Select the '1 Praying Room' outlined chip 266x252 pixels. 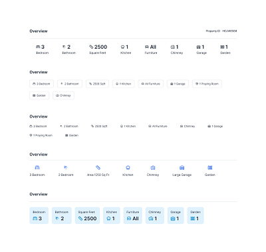point(207,84)
